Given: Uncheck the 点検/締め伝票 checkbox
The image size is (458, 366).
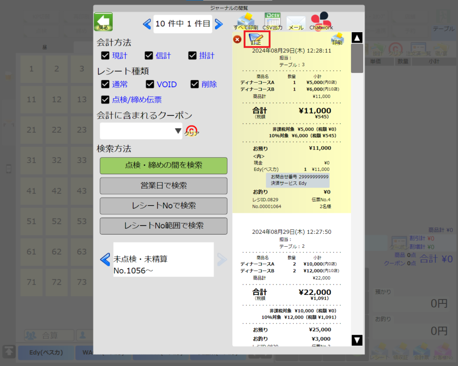Looking at the screenshot, I should coord(106,99).
